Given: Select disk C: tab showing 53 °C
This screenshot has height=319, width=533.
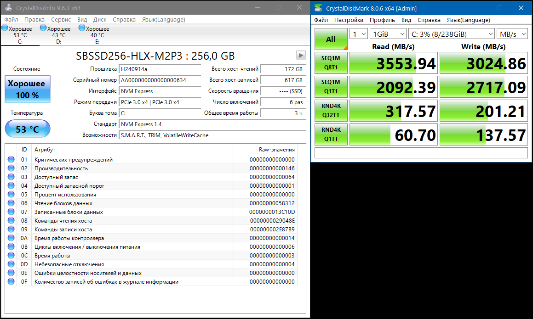Looking at the screenshot, I should 20,34.
